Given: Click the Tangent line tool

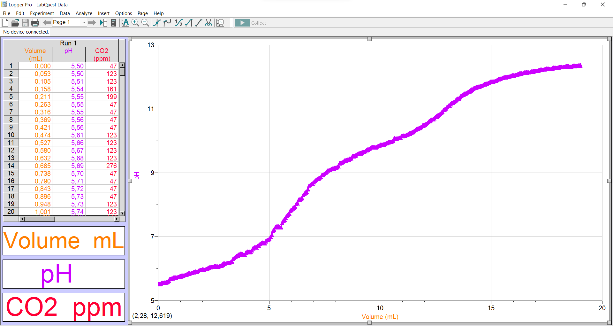Looking at the screenshot, I should [167, 23].
